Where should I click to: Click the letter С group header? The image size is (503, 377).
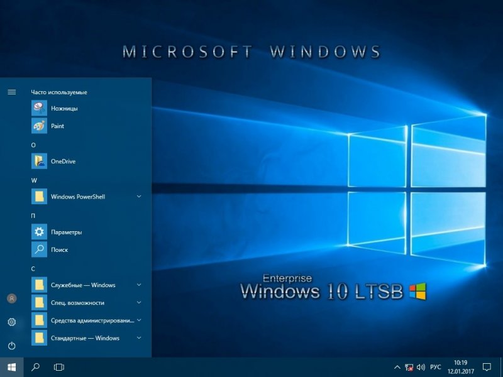coord(33,269)
